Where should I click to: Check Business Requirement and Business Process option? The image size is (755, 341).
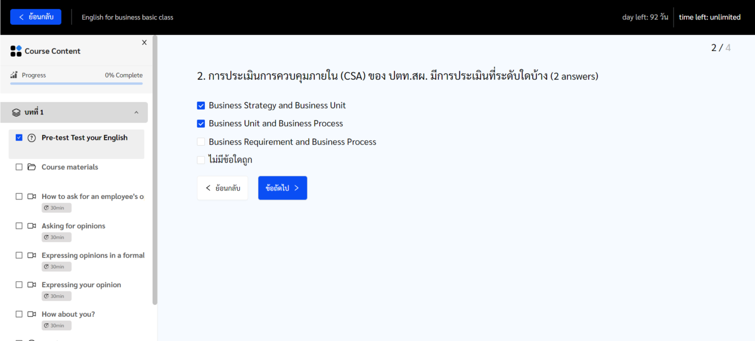pyautogui.click(x=201, y=142)
